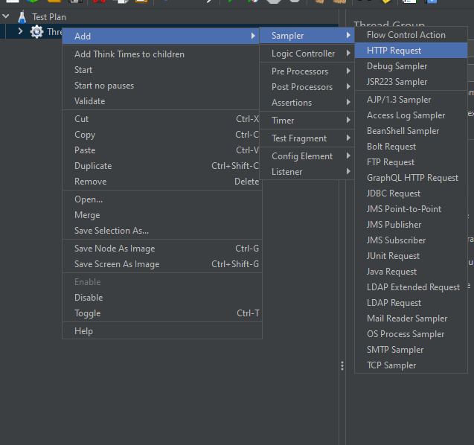474x445 pixels.
Task: Add a GraphQL HTTP Request sampler
Action: click(411, 178)
